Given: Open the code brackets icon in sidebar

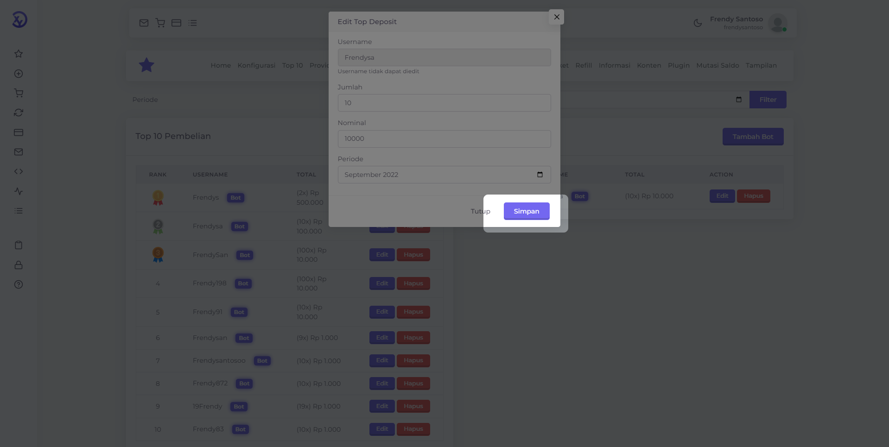Looking at the screenshot, I should tap(19, 171).
